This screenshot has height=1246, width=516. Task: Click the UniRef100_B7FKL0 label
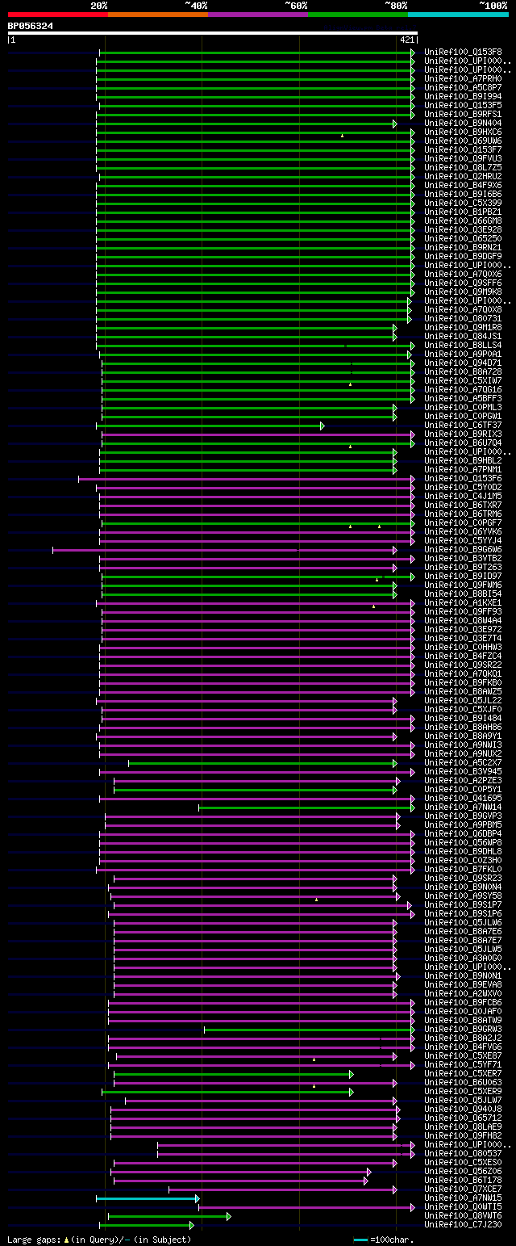coord(463,870)
